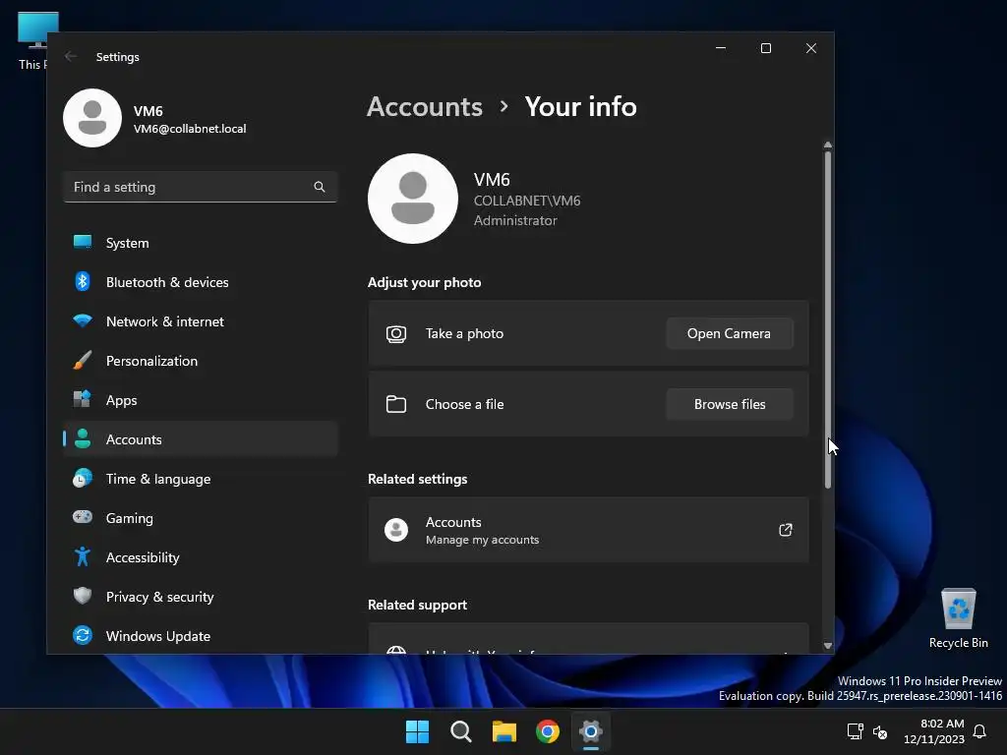
Task: Click the Apps icon in sidebar
Action: (83, 399)
